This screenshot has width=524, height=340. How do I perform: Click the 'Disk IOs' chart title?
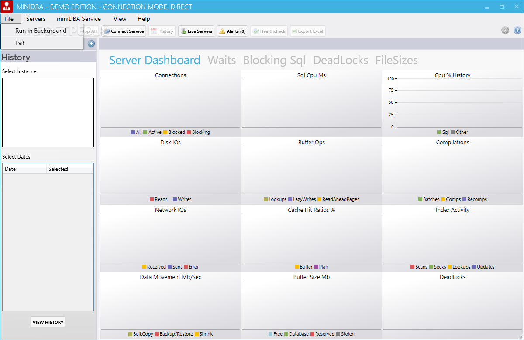tap(170, 143)
